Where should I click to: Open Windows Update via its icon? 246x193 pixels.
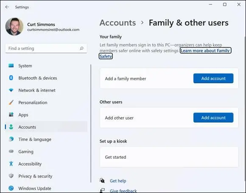[11, 188]
